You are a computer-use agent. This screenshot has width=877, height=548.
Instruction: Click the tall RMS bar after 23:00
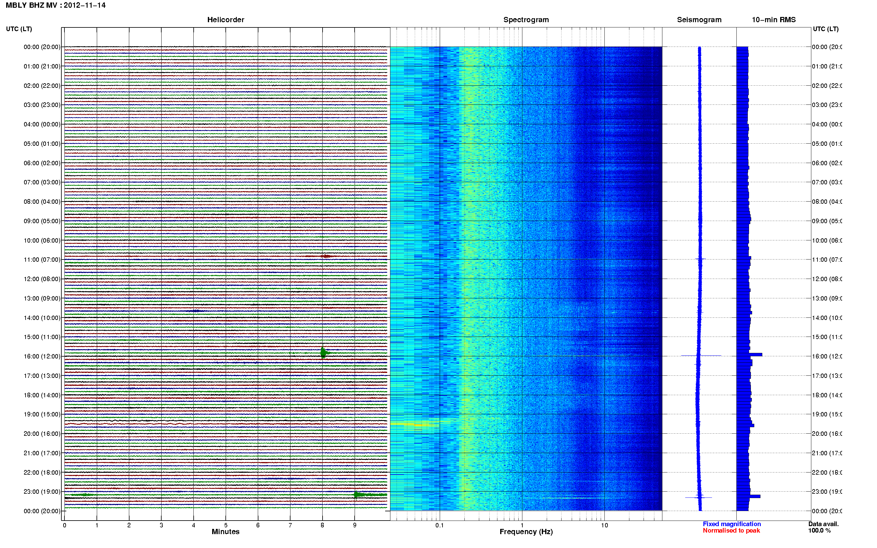748,496
